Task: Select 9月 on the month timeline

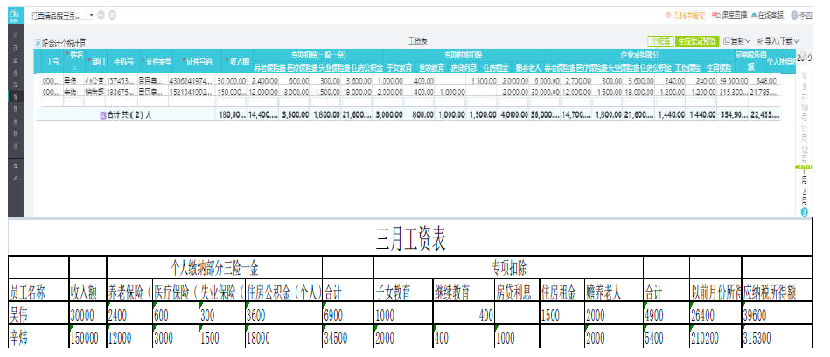Action: click(806, 87)
